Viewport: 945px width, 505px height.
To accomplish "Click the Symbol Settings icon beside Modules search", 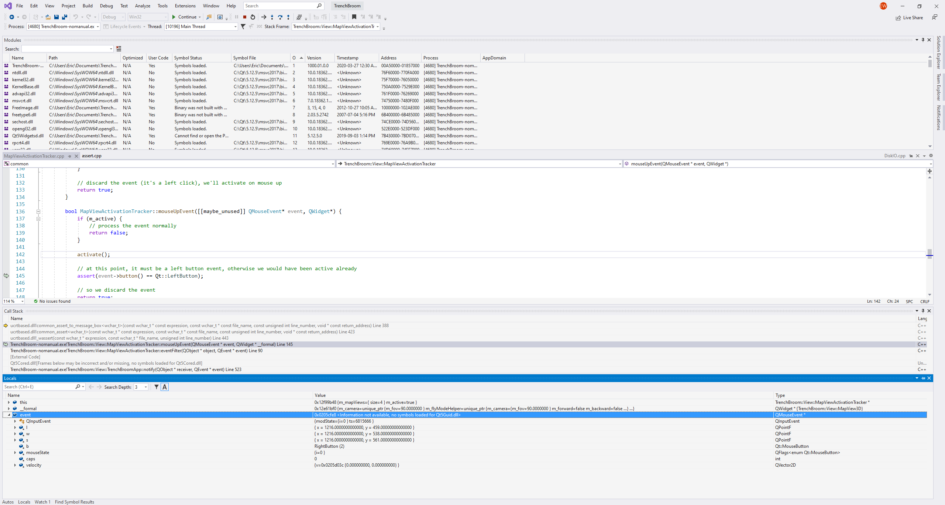I will [x=118, y=49].
